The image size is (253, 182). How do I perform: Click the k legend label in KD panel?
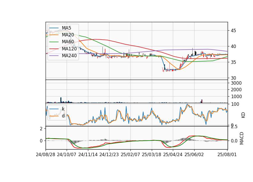(63, 109)
